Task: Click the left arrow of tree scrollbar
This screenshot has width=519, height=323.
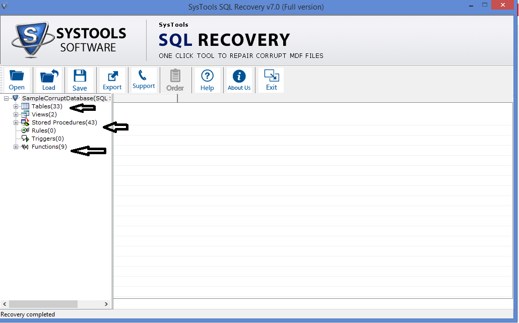Action: 5,304
